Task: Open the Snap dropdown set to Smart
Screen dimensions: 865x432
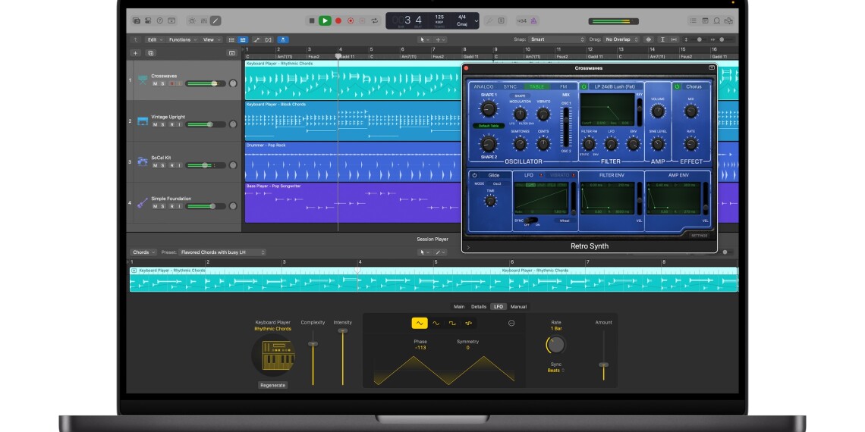Action: pos(556,39)
